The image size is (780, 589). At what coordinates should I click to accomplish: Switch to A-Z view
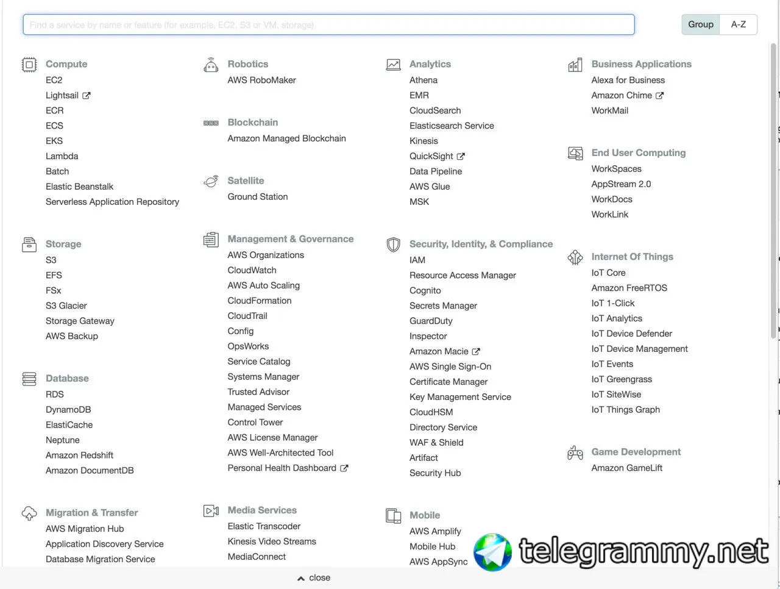[x=739, y=24]
